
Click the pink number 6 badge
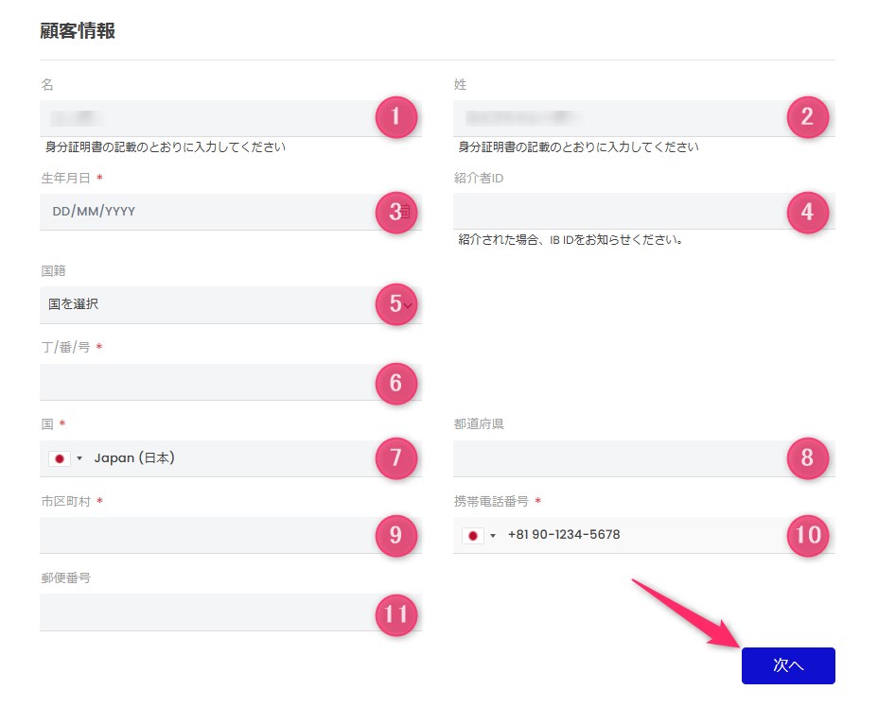coord(395,383)
